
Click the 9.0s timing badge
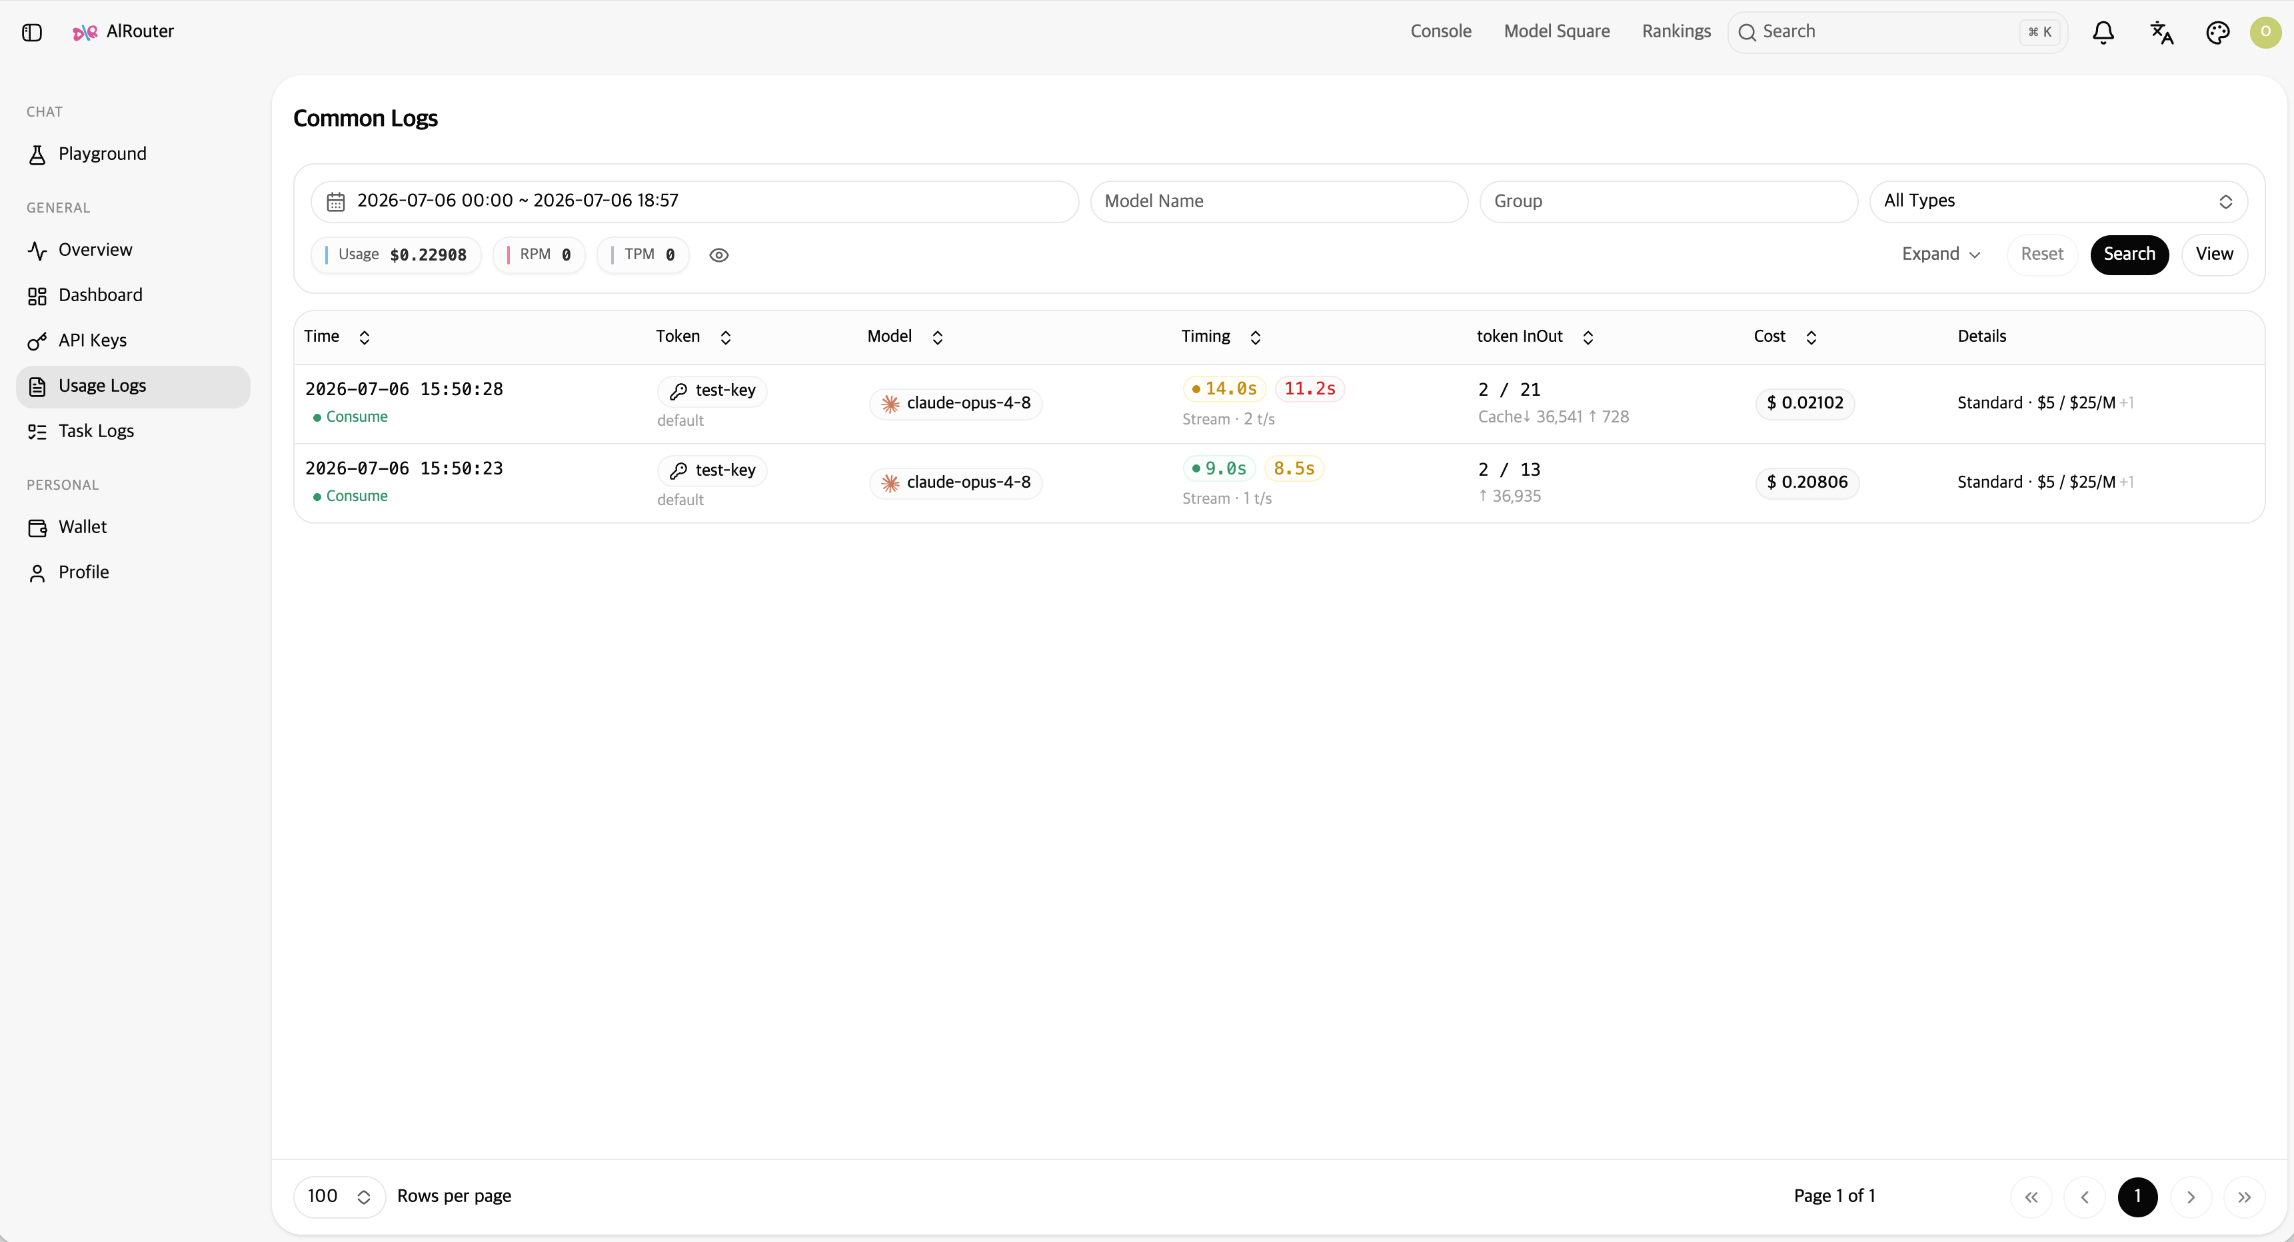click(x=1219, y=468)
